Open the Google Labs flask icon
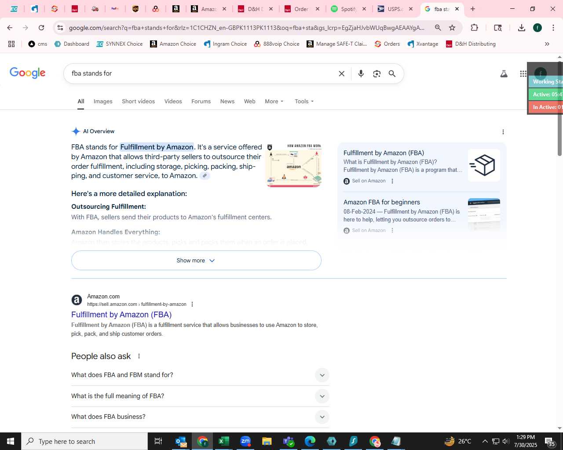Image resolution: width=563 pixels, height=450 pixels. pyautogui.click(x=504, y=74)
